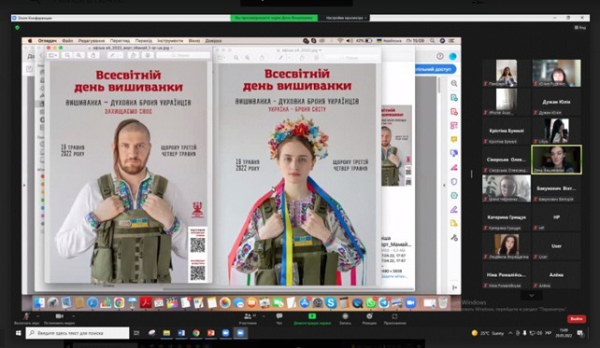Viewport: 600px width, 348px height.
Task: Click the yellow comment tool in Acrobat sidebar
Action: (x=454, y=139)
